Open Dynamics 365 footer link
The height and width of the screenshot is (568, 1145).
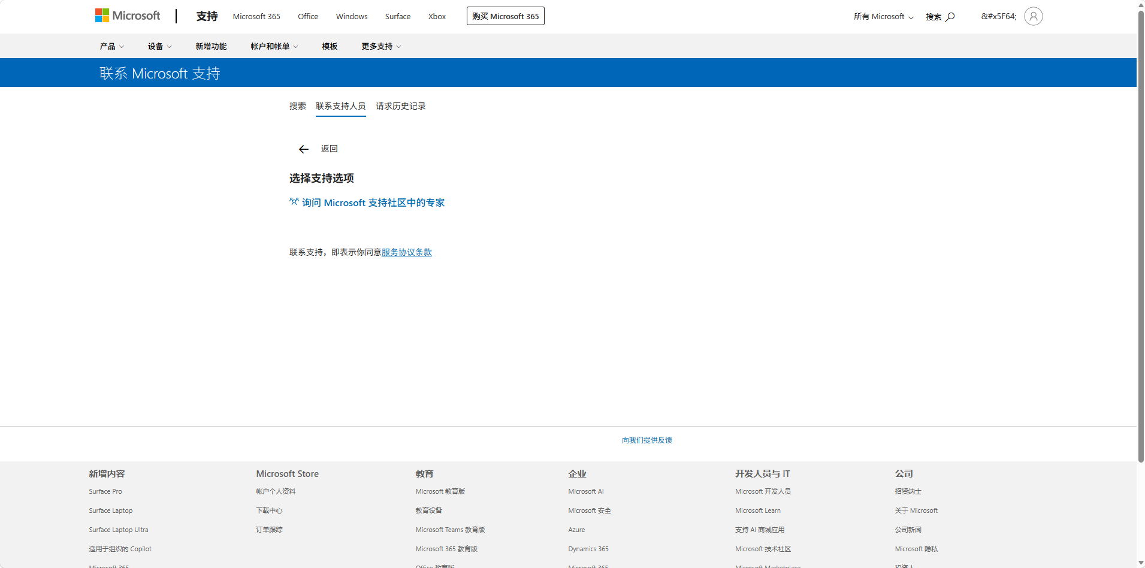click(x=588, y=549)
